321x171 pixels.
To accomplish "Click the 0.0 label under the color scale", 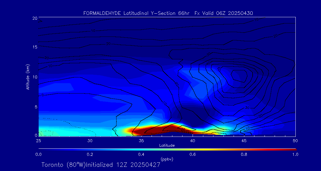I will tap(39, 154).
